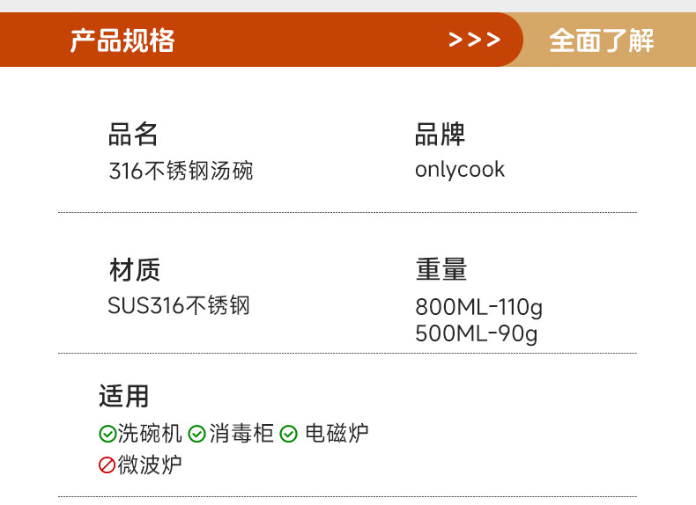The width and height of the screenshot is (696, 505).
Task: Click the 316不锈钢汤碗 product name text
Action: coord(181,171)
